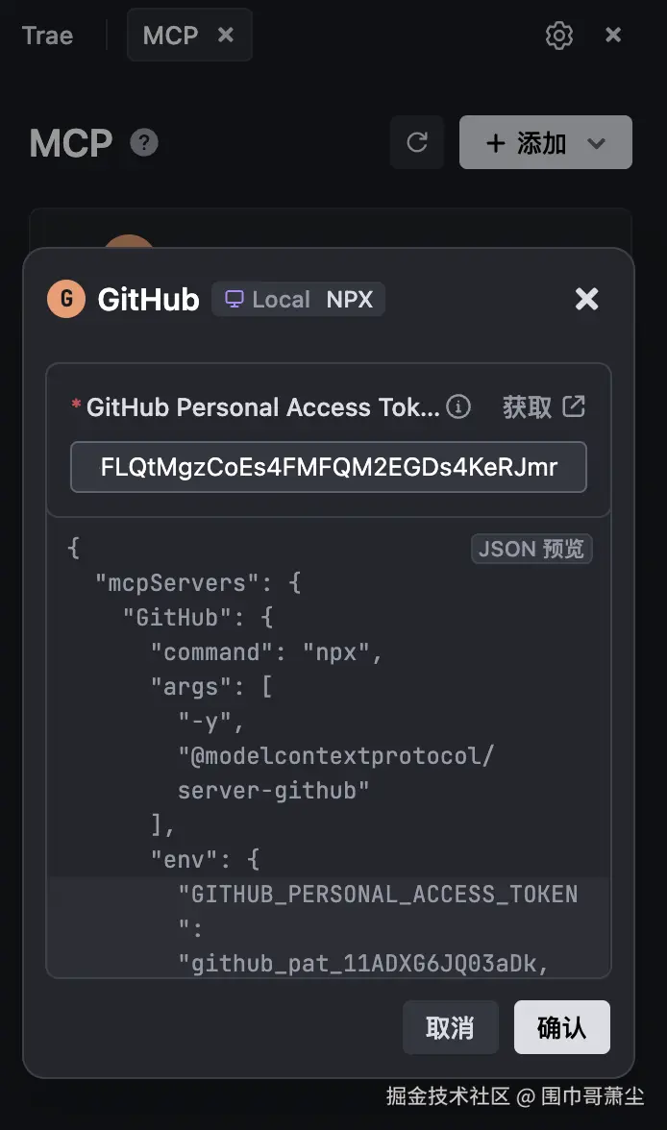Close the GitHub configuration dialog

586,299
